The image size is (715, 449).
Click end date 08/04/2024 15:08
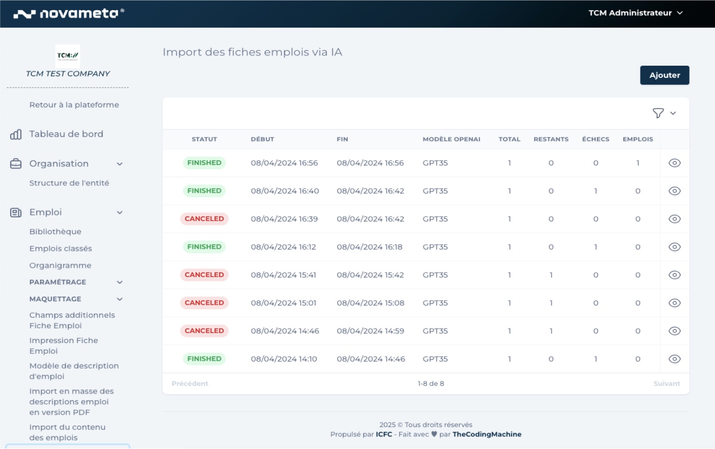pyautogui.click(x=370, y=303)
